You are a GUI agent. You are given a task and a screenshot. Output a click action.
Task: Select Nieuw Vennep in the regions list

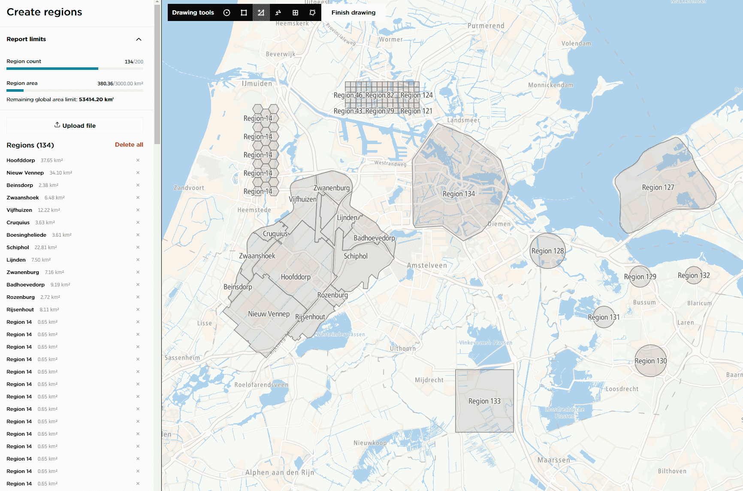click(x=25, y=173)
